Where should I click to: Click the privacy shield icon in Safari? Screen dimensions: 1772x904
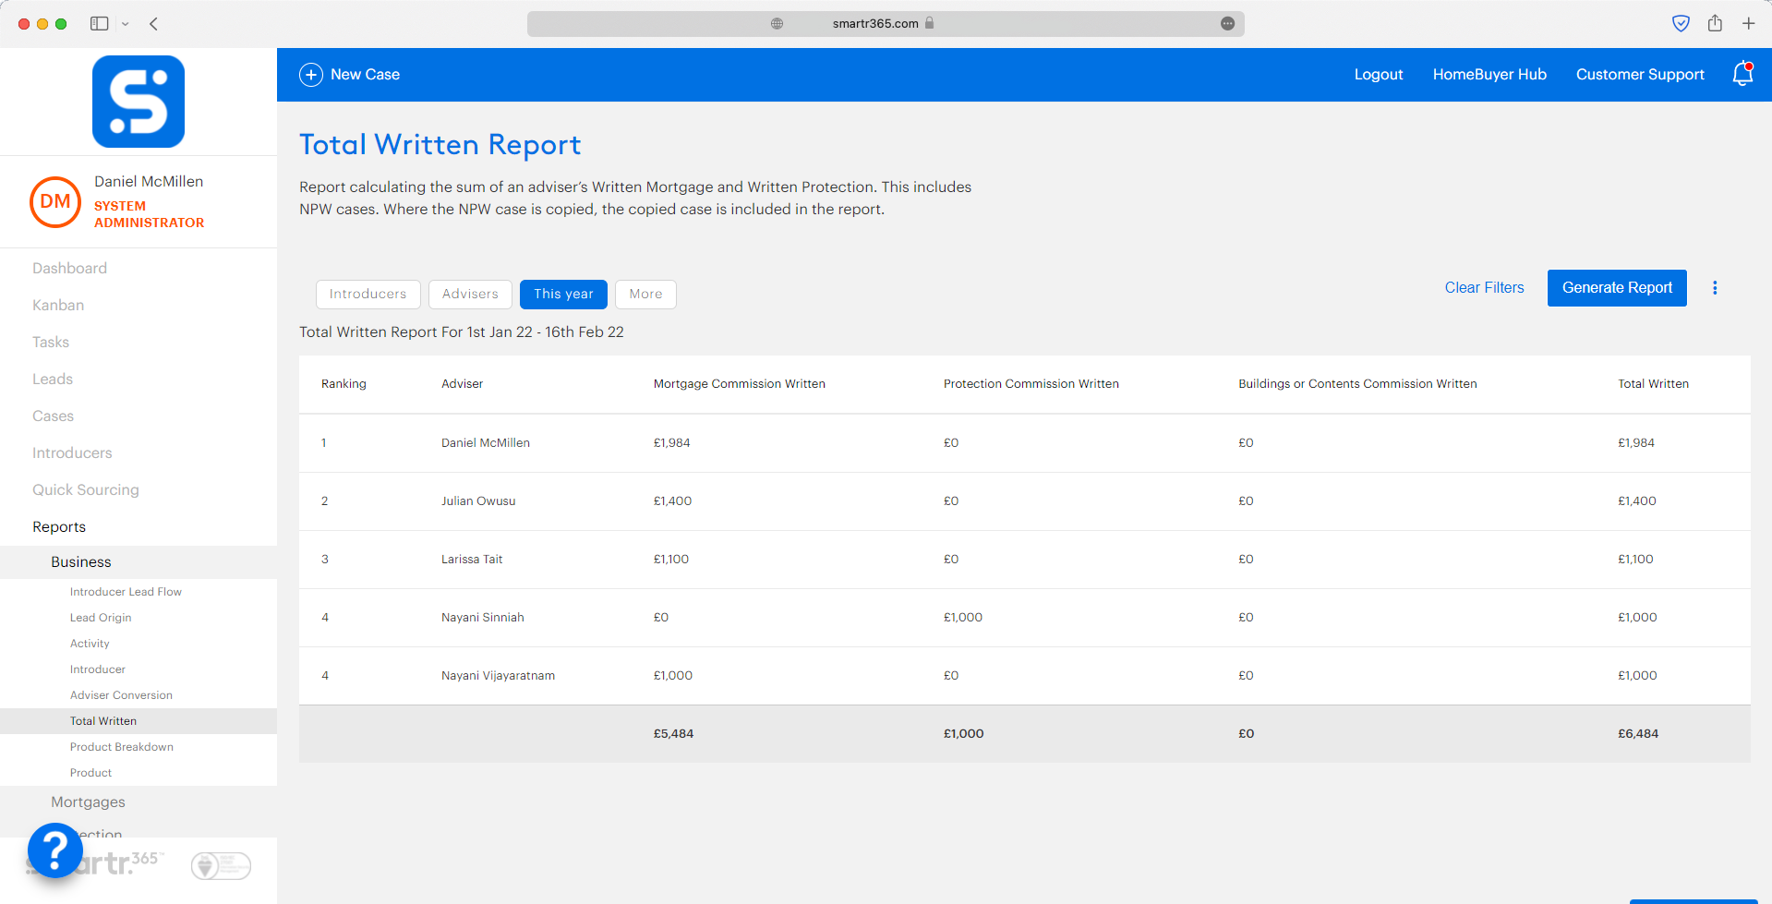pyautogui.click(x=1681, y=23)
